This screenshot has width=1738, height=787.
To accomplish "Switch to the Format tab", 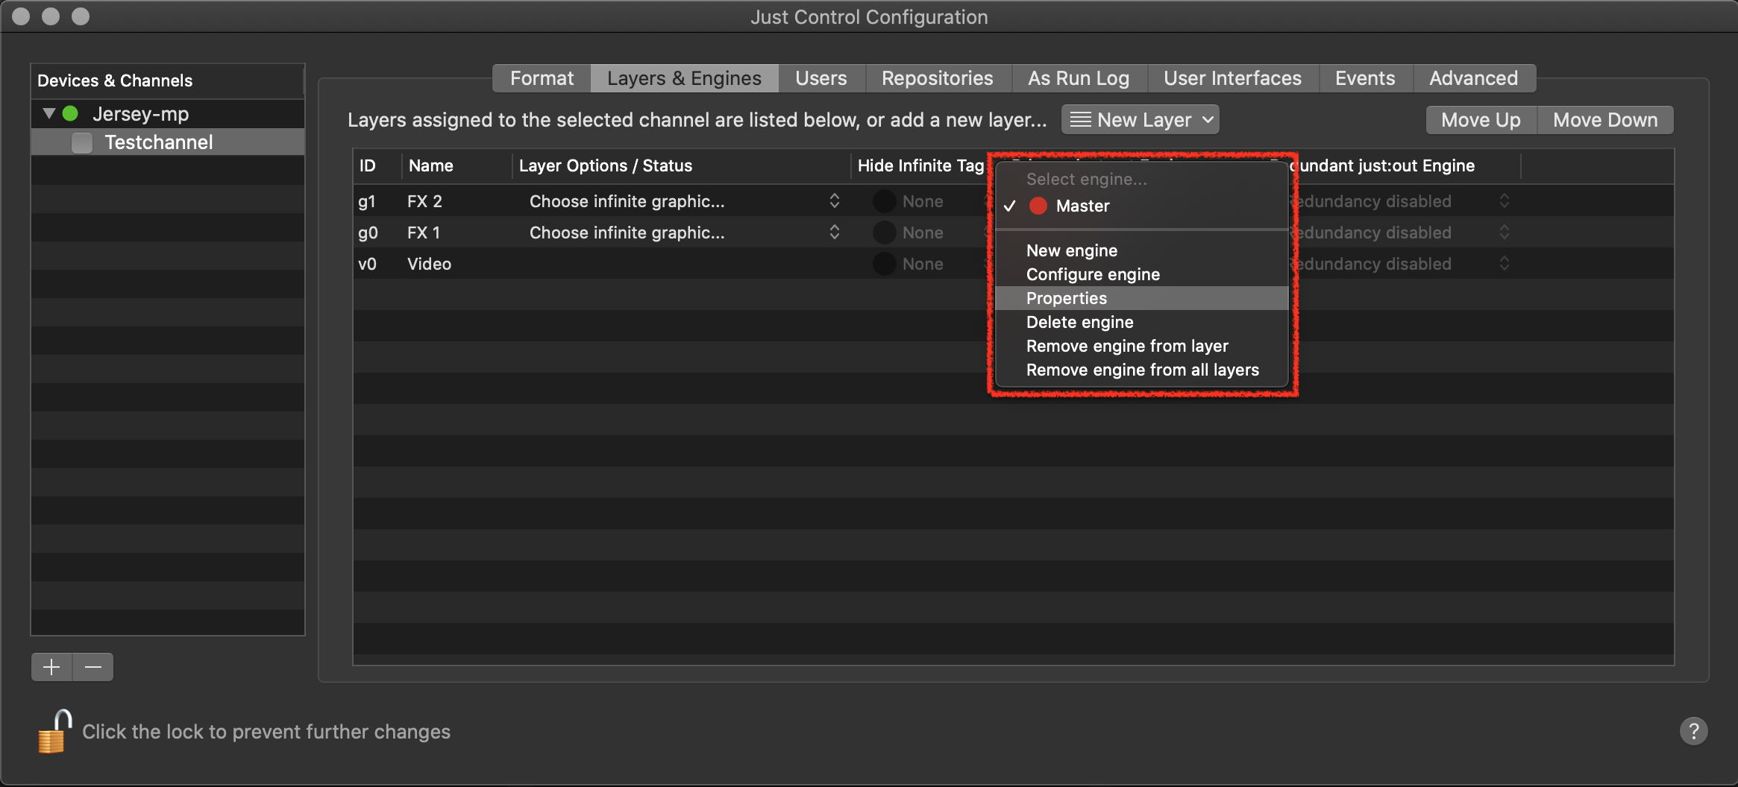I will click(x=542, y=78).
